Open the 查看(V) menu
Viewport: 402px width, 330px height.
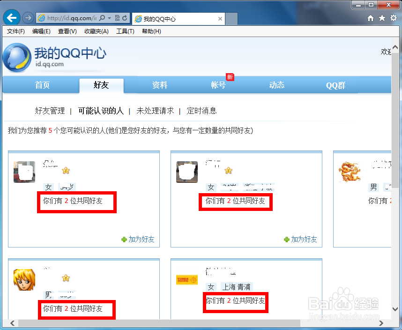(67, 31)
